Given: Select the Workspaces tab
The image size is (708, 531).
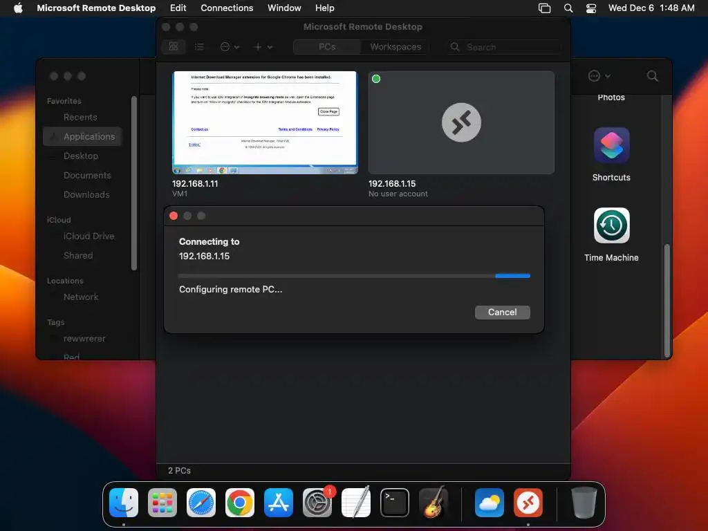Looking at the screenshot, I should [395, 46].
